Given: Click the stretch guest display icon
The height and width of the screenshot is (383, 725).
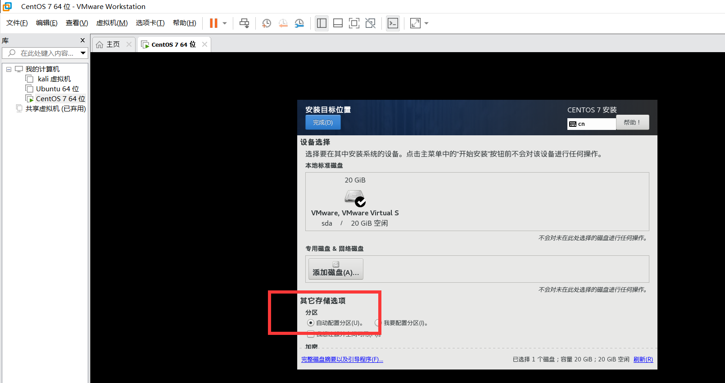Looking at the screenshot, I should [415, 23].
